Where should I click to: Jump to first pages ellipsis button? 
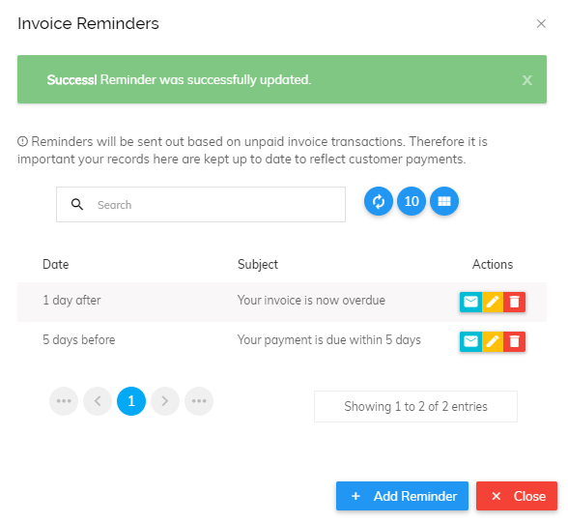(x=64, y=401)
